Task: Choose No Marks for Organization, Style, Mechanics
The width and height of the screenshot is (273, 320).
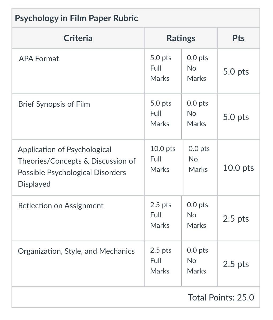Action: tap(199, 264)
